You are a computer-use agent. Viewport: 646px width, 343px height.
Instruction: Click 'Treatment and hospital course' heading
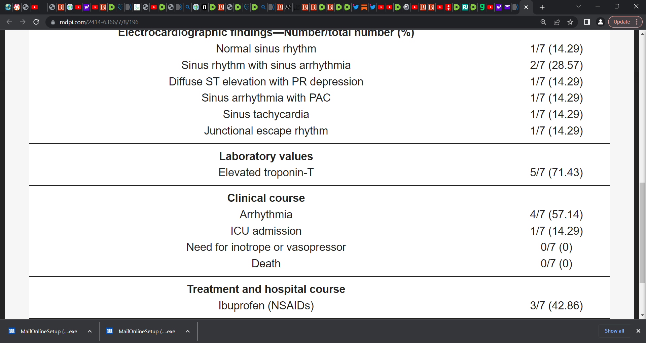[x=266, y=289]
